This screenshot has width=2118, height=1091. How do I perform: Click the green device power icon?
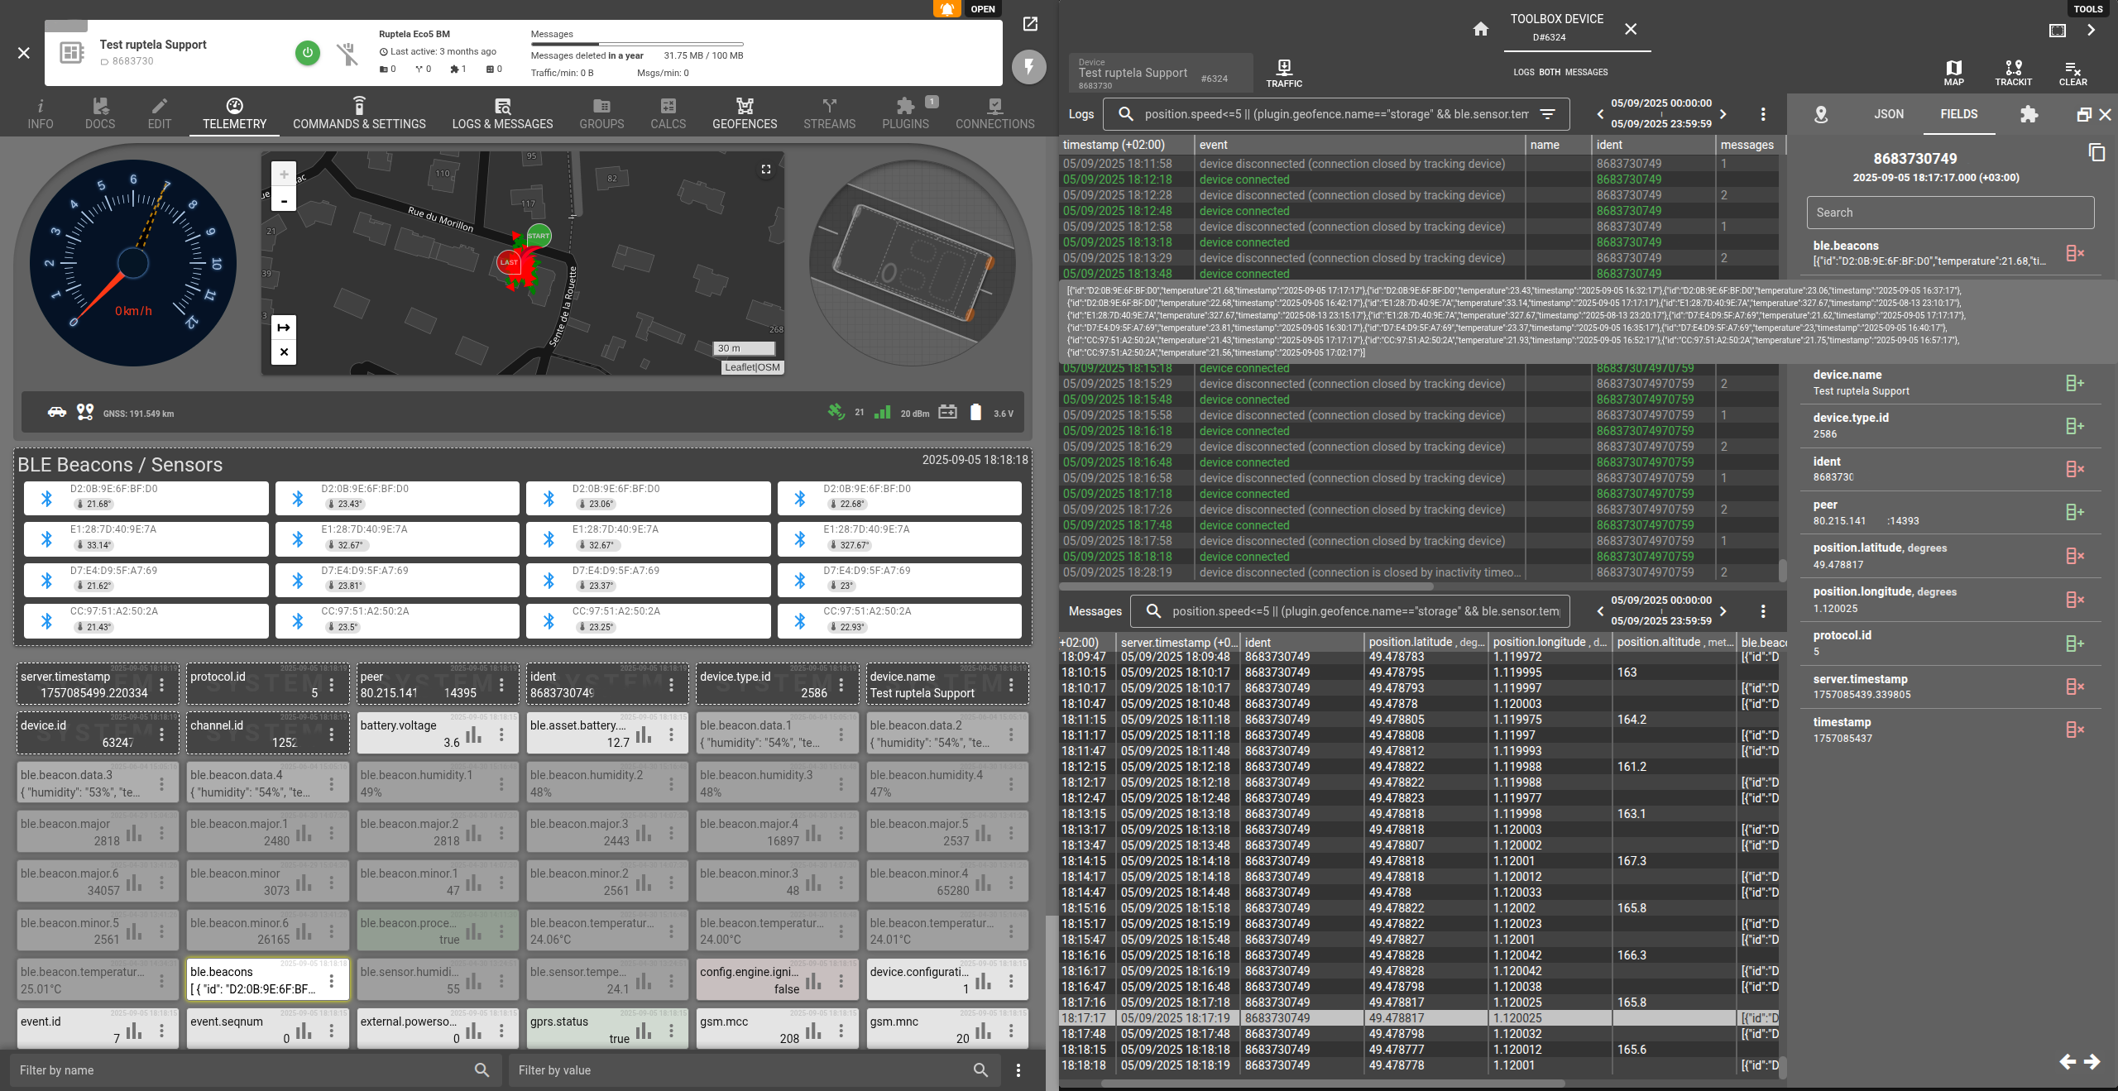pos(308,53)
